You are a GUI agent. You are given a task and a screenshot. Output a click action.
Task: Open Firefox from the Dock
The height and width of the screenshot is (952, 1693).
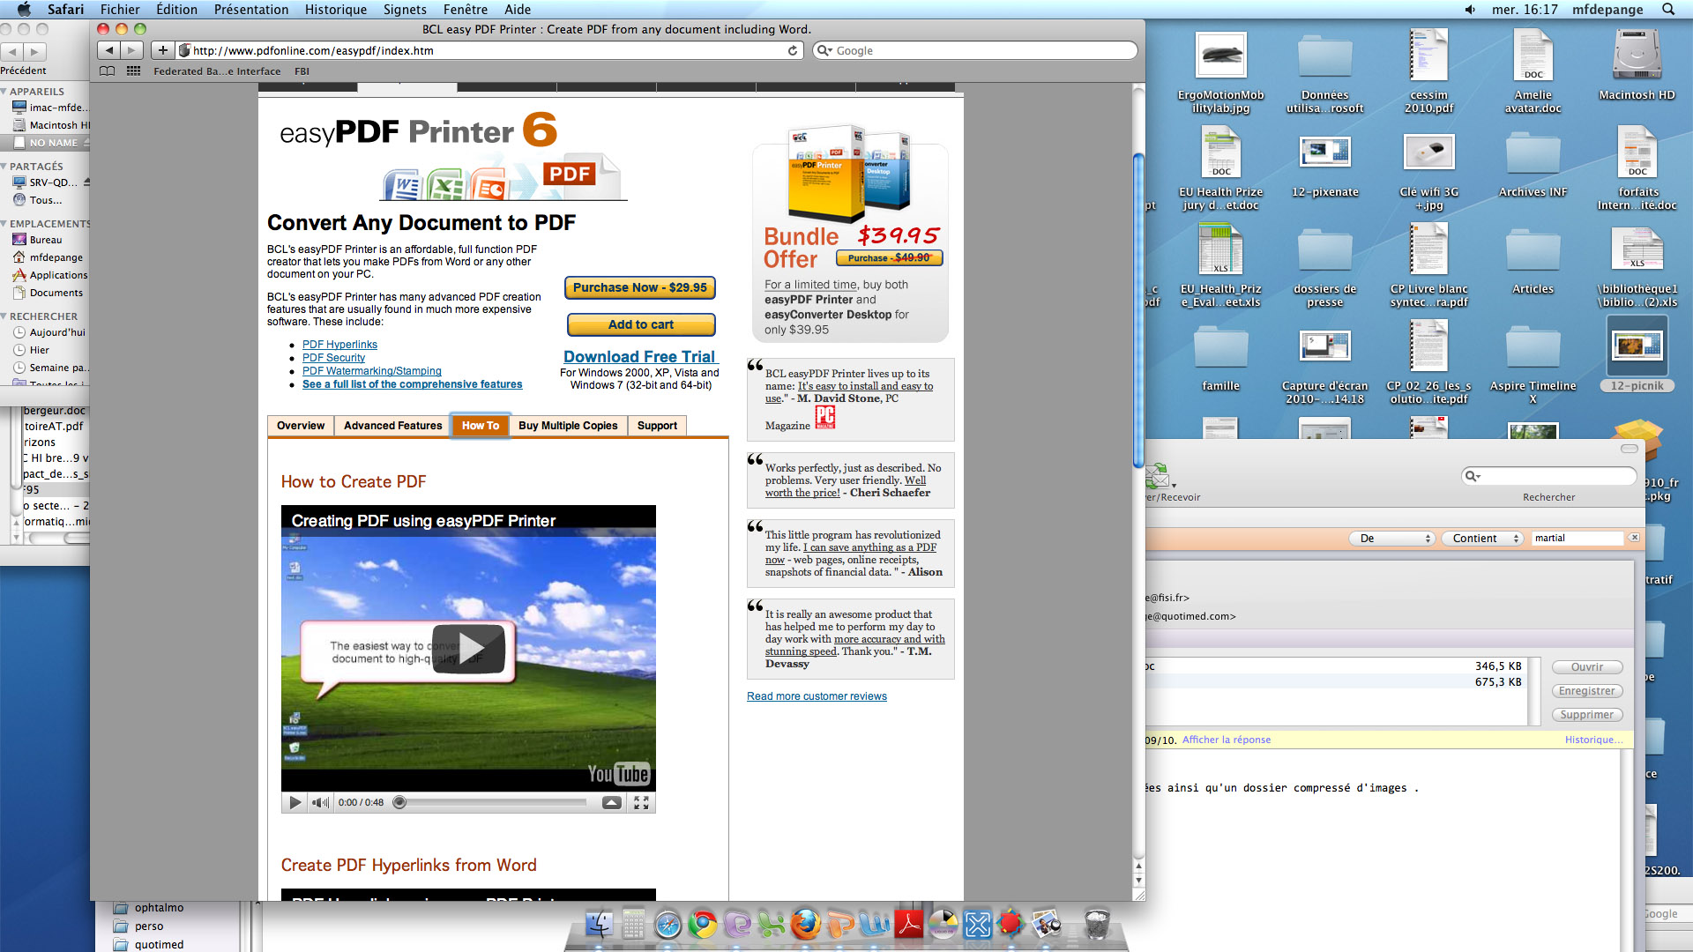(805, 924)
